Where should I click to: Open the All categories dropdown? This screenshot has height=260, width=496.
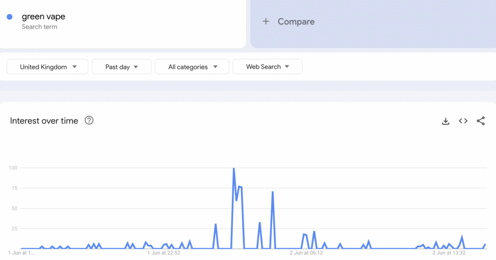pos(192,67)
